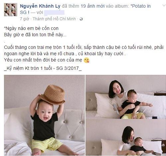Open the post options chevron dropdown
This screenshot has height=156, width=166.
[x=164, y=5]
